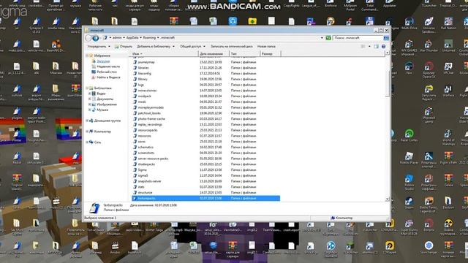Image resolution: width=468 pixels, height=263 pixels.
Task: Select the minecolonies folder row
Action: [x=206, y=91]
